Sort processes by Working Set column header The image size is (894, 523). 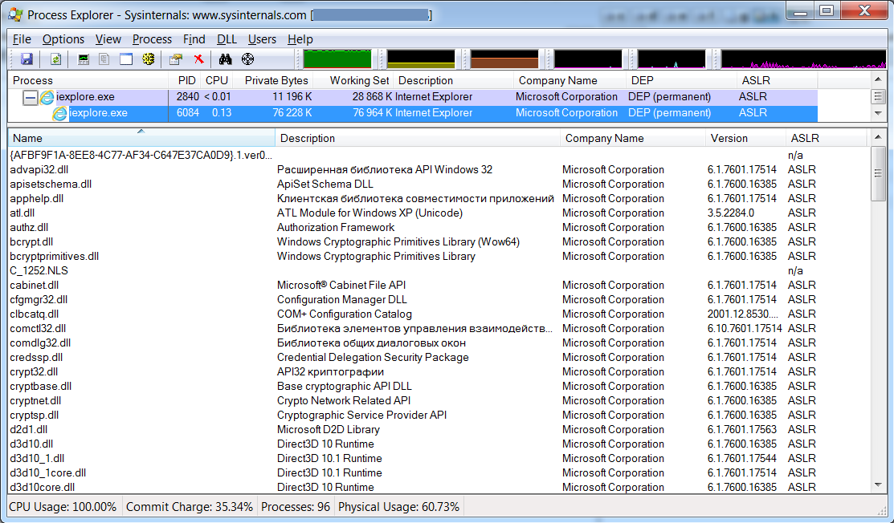click(x=359, y=80)
